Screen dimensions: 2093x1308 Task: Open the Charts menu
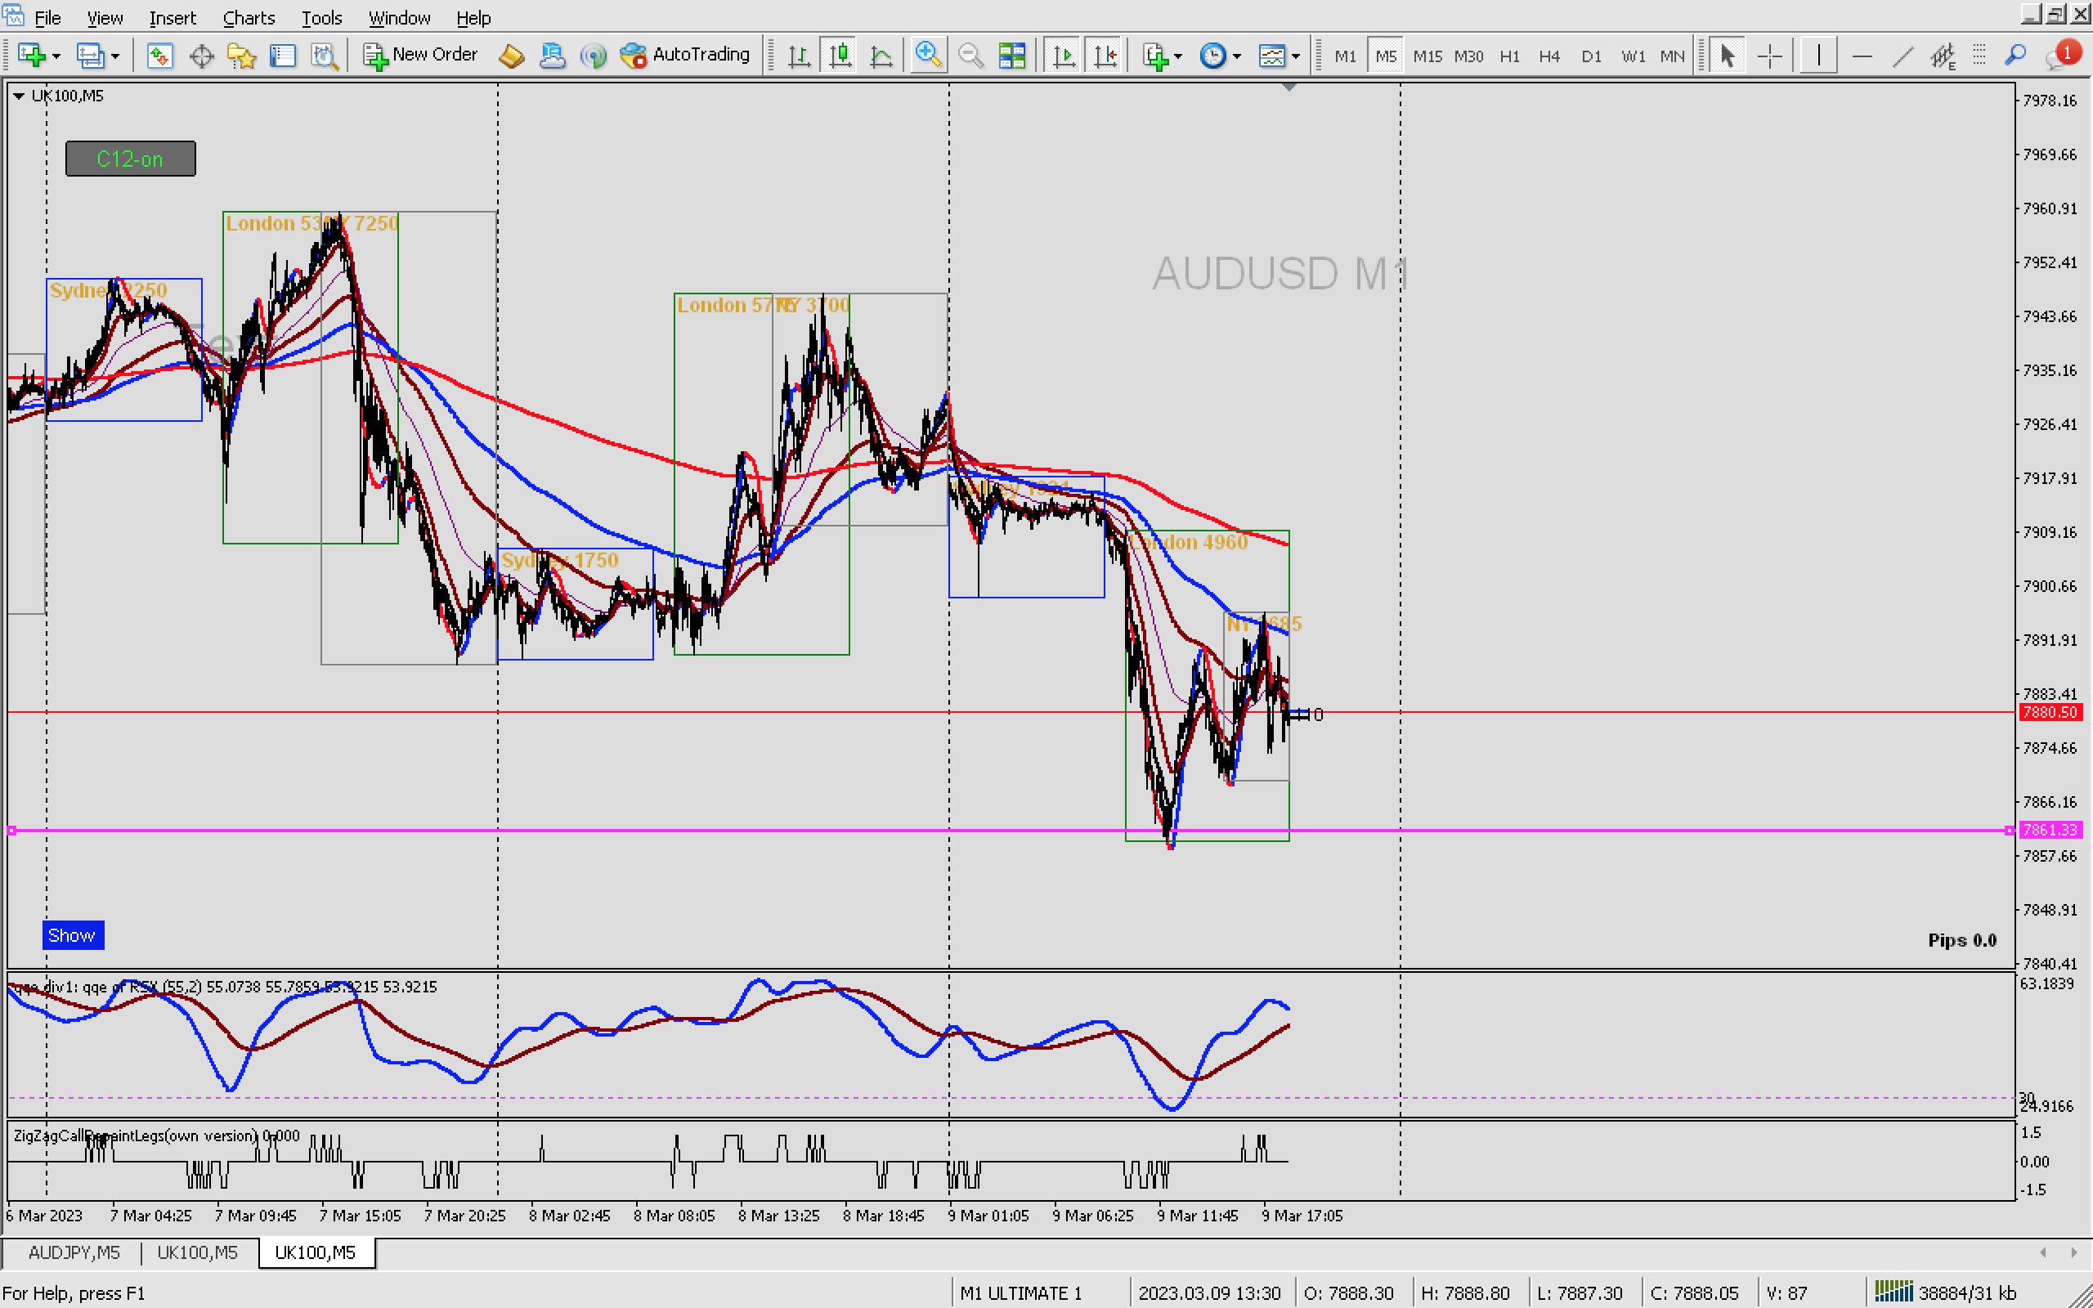coord(249,17)
